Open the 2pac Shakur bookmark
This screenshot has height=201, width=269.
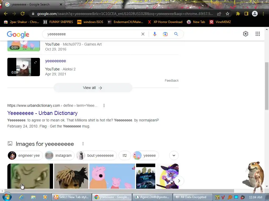click(22, 22)
